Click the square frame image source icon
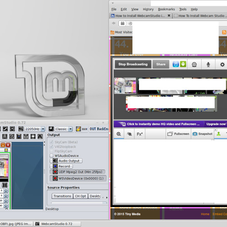The image size is (227, 227). tap(33, 137)
